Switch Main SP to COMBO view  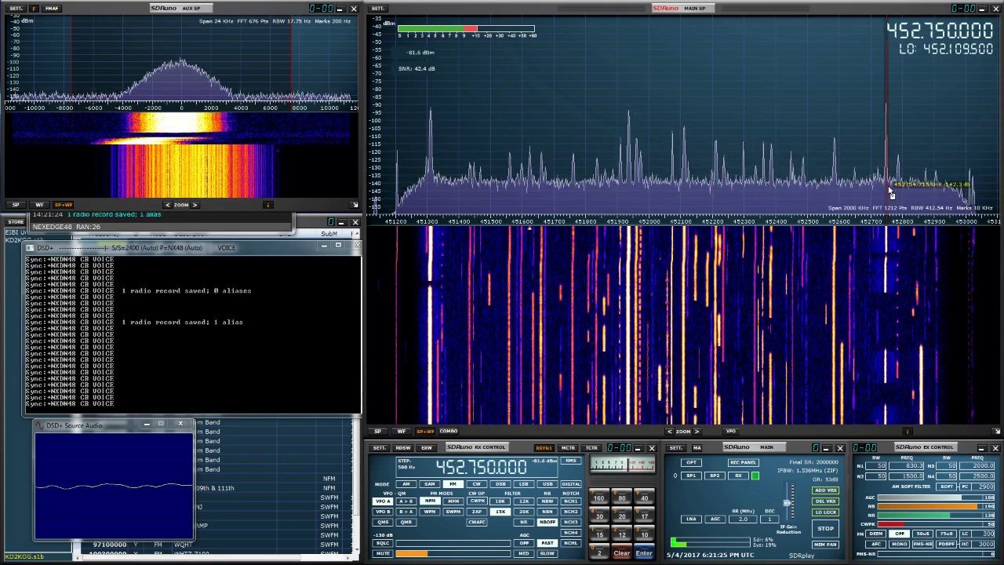[449, 431]
